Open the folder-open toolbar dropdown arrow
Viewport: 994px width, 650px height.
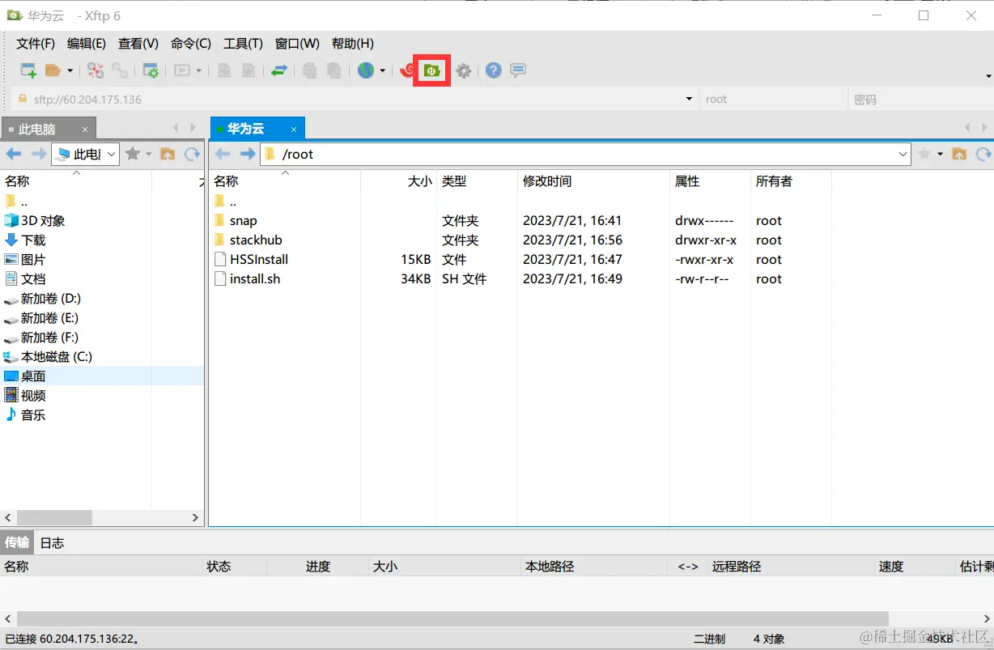(x=70, y=70)
